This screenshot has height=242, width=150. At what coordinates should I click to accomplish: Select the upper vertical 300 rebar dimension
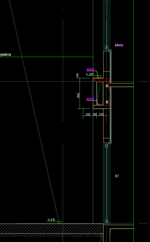[x=107, y=86]
